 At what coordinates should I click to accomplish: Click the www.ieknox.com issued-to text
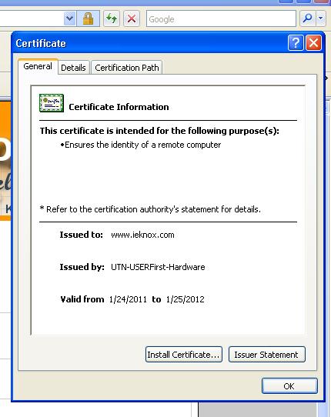pyautogui.click(x=142, y=235)
